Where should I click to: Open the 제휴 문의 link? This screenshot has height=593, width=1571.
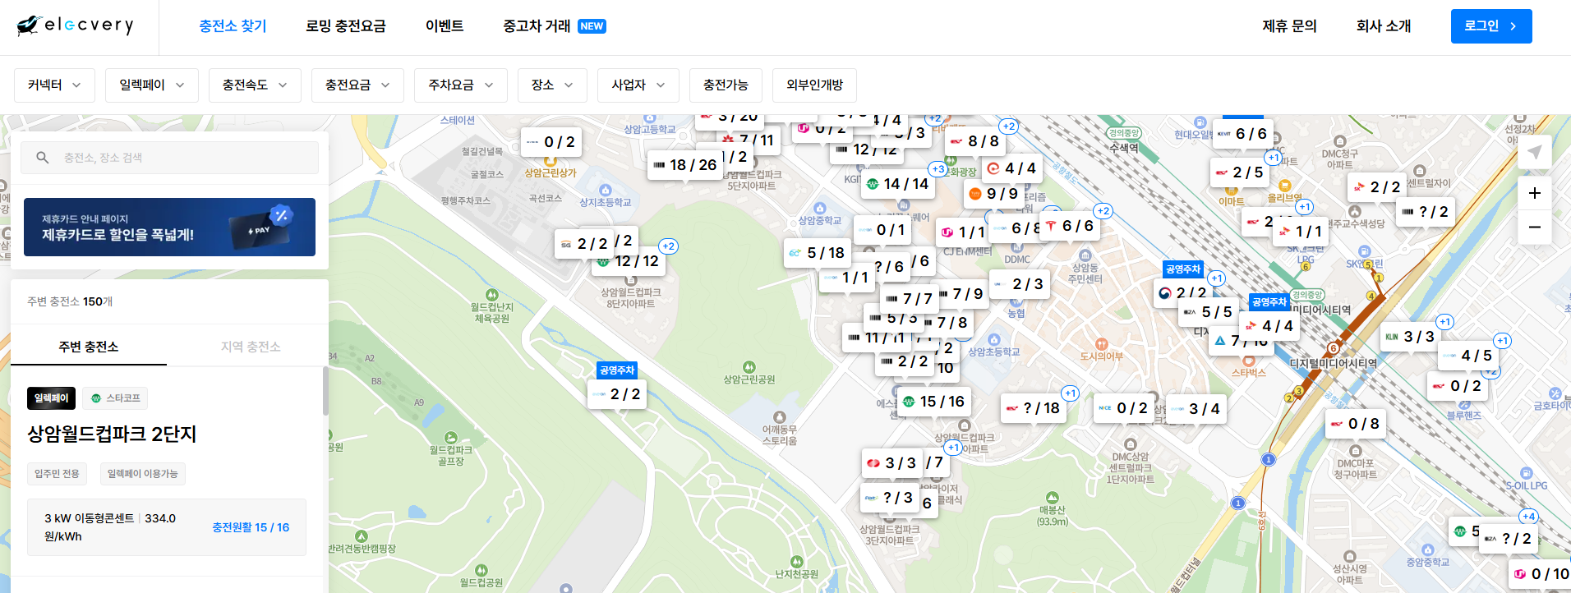[1289, 26]
